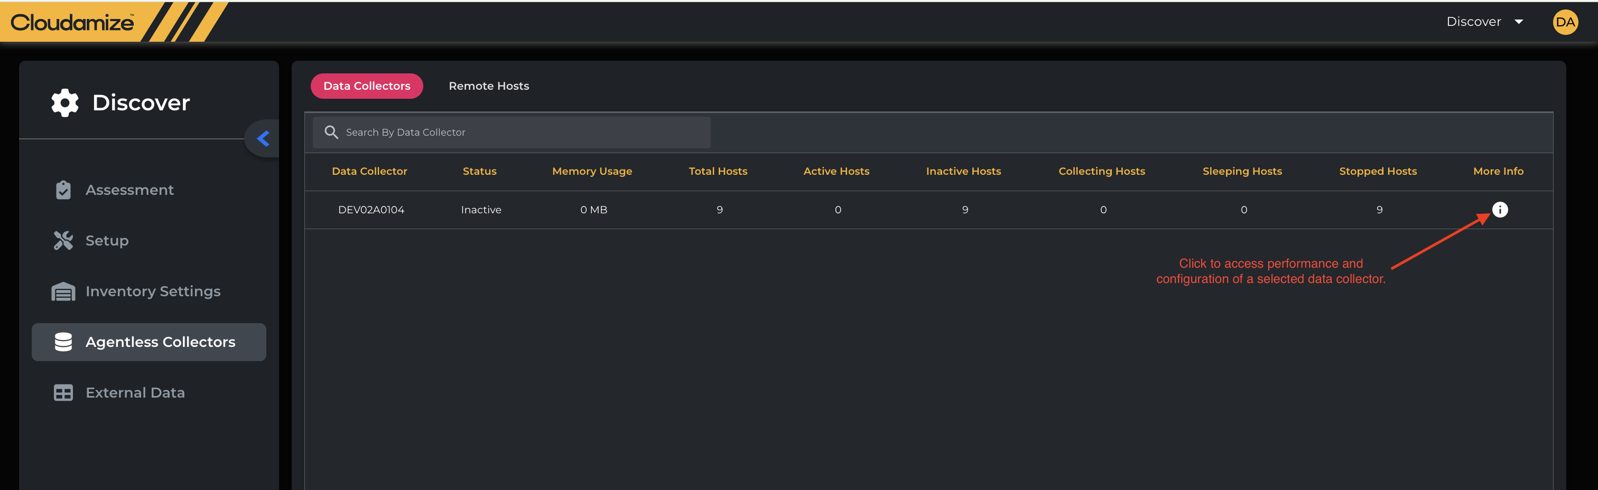
Task: Select the Data Collectors tab
Action: [x=367, y=86]
